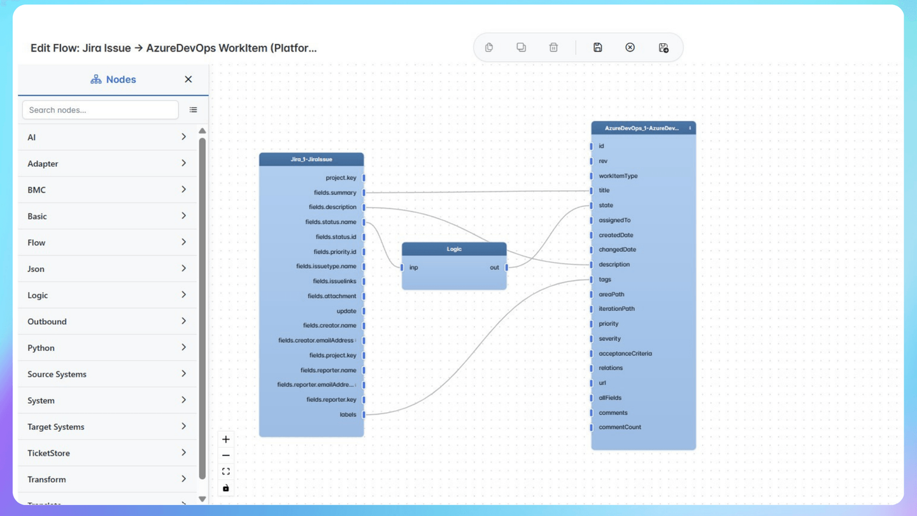The image size is (917, 516).
Task: Expand the AI node category chevron
Action: (x=183, y=137)
